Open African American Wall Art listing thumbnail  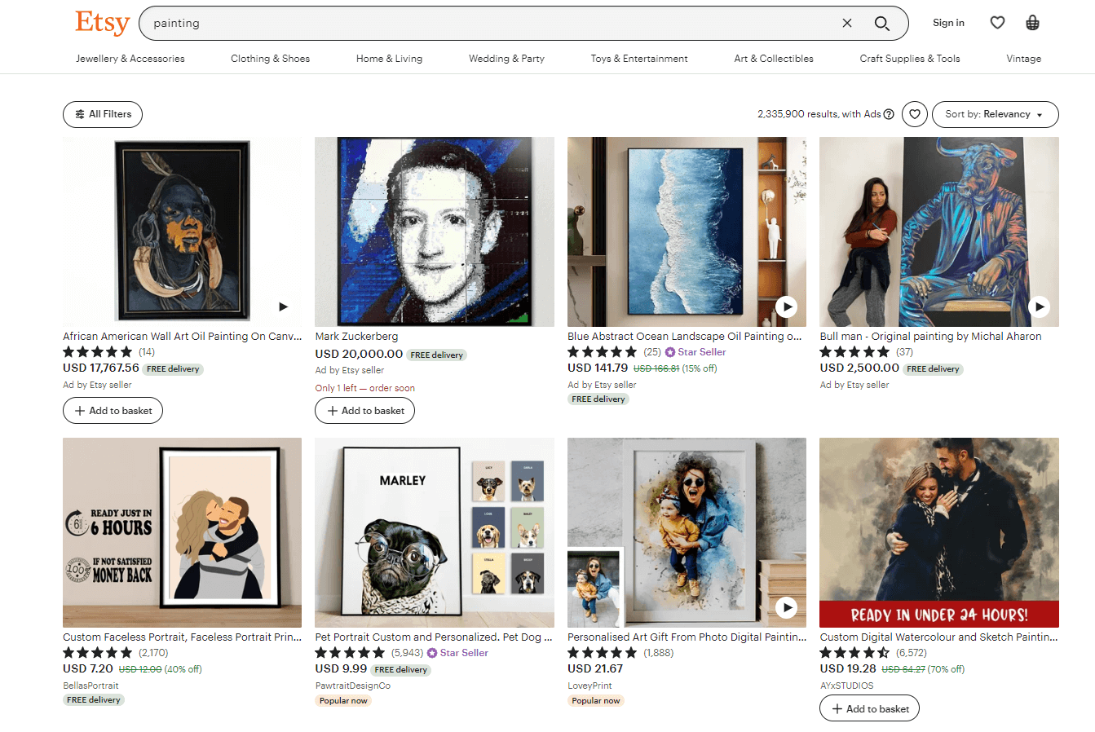point(182,232)
